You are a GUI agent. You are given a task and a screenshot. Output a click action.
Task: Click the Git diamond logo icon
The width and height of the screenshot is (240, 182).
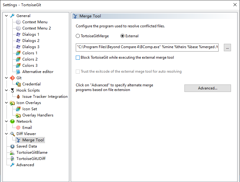coord(12,78)
